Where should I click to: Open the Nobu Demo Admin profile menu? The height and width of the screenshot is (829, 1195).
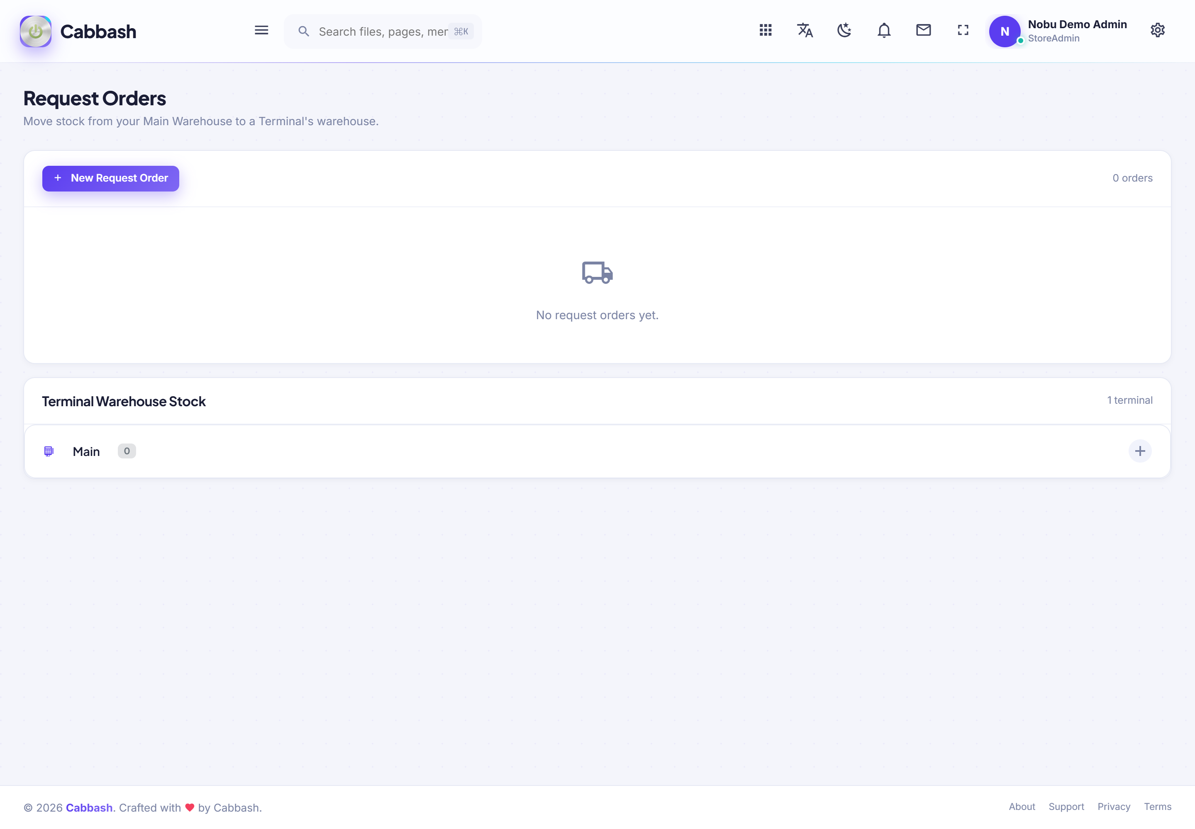[x=1078, y=24]
